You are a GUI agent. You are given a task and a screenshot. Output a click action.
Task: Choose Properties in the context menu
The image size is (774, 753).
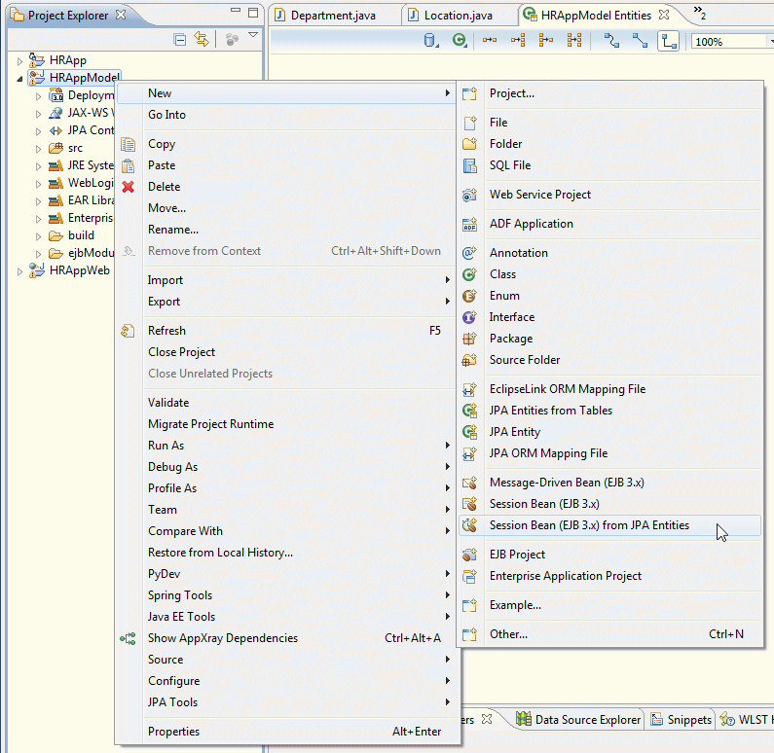pyautogui.click(x=173, y=732)
